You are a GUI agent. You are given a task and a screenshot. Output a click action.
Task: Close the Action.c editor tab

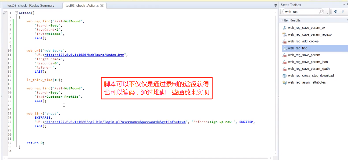pos(102,6)
